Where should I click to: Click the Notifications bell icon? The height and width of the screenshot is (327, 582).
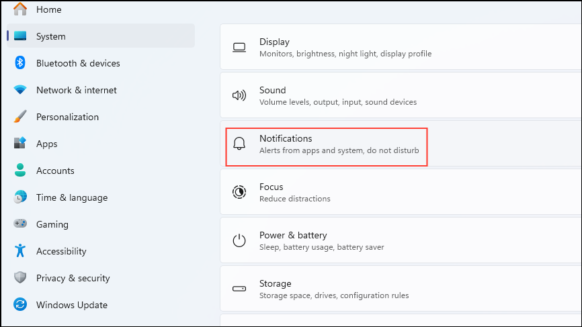tap(239, 144)
